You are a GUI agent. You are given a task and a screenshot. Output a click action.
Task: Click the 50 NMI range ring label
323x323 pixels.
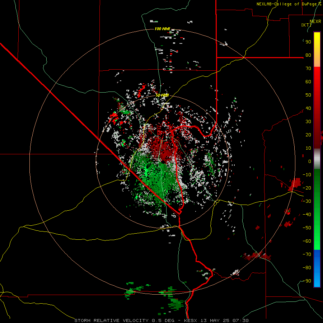coord(162,95)
